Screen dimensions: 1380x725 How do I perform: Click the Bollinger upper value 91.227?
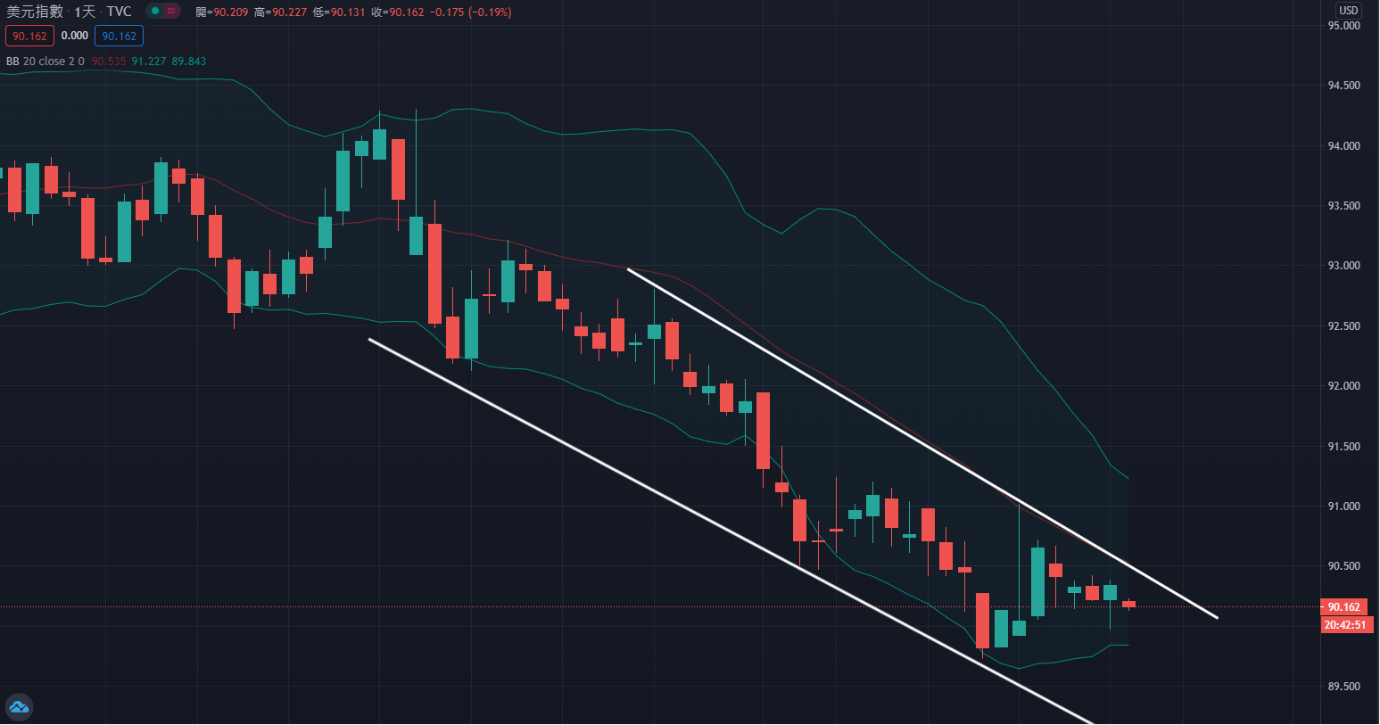[x=149, y=62]
